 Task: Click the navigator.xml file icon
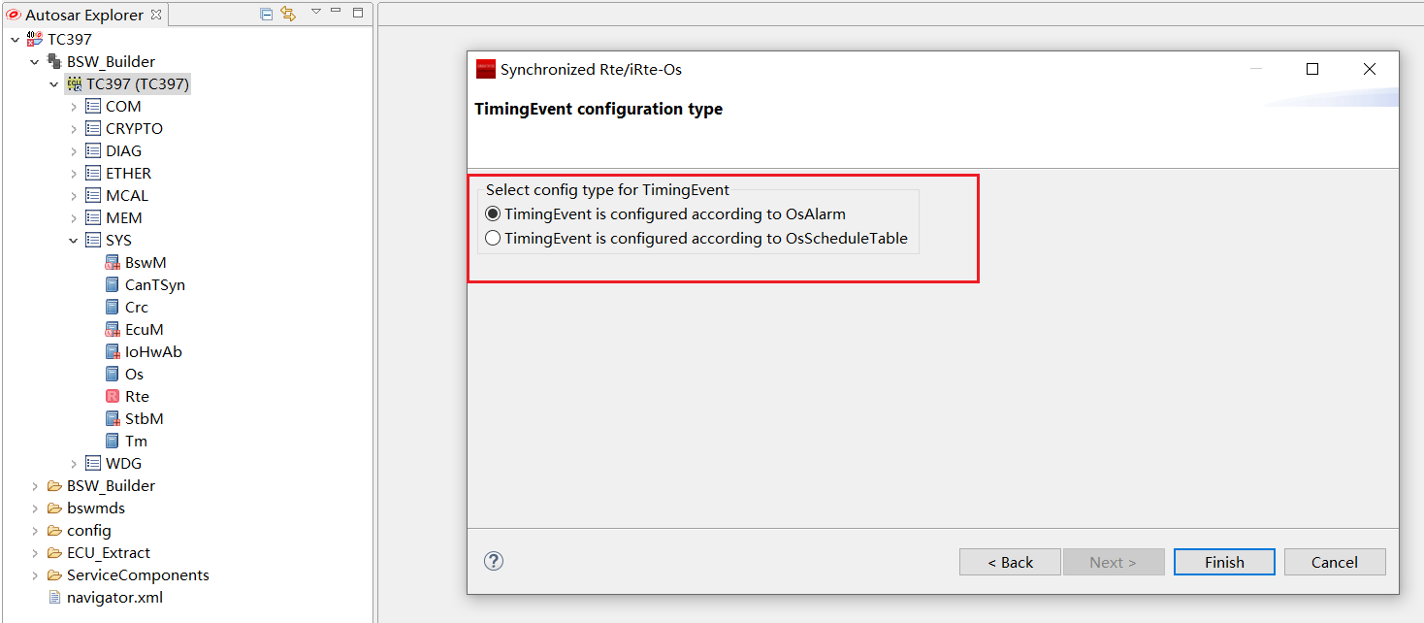[x=54, y=597]
